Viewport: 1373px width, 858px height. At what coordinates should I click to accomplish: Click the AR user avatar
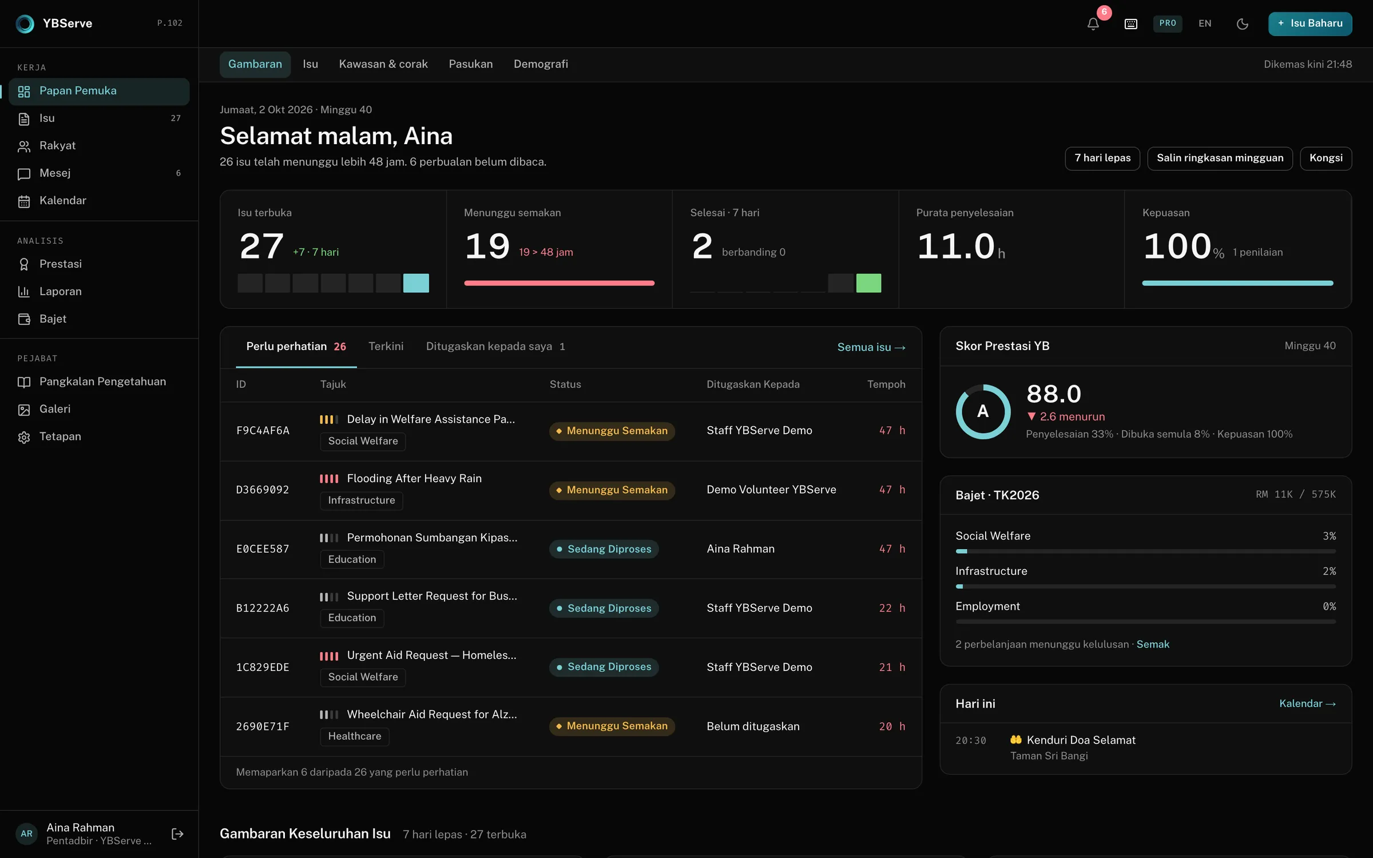pos(26,834)
